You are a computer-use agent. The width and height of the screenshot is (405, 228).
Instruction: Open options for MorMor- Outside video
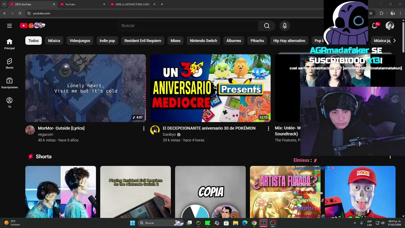click(x=144, y=129)
